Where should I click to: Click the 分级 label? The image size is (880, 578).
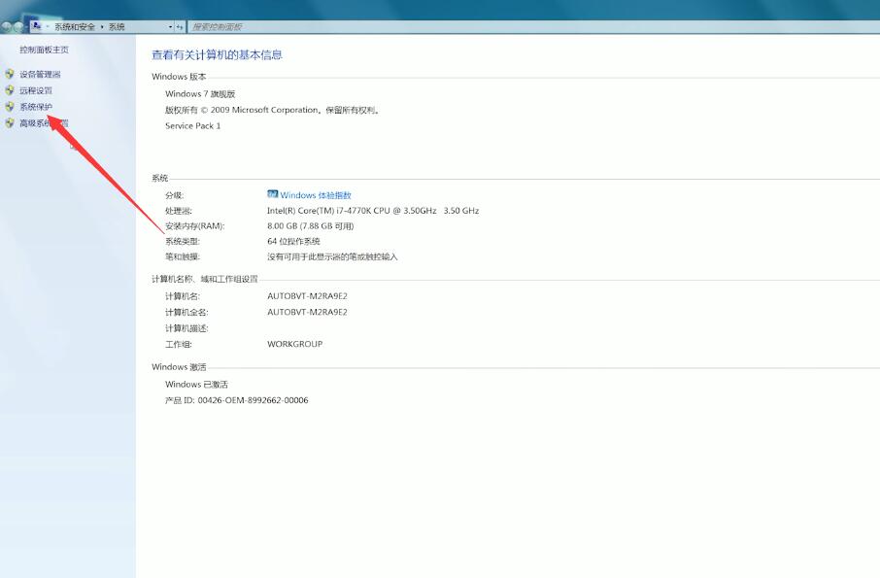click(175, 195)
